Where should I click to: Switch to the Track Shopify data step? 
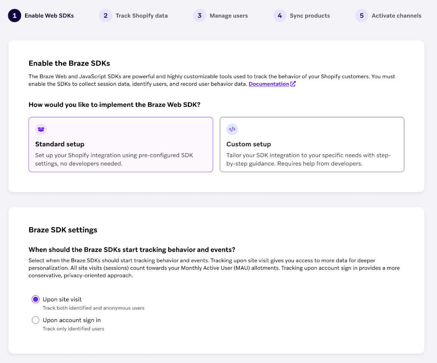coord(142,16)
